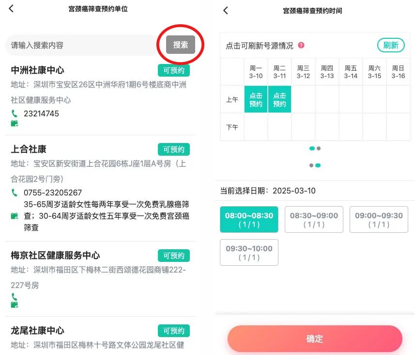
Task: Tap the 下午 row label
Action: [x=232, y=127]
